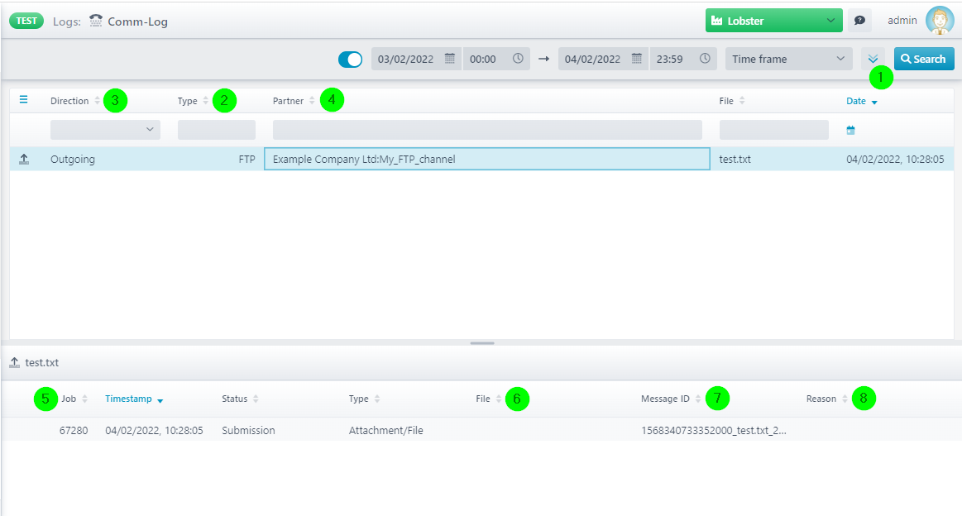Click the Comm-Log telephone icon
Image resolution: width=962 pixels, height=516 pixels.
point(96,21)
